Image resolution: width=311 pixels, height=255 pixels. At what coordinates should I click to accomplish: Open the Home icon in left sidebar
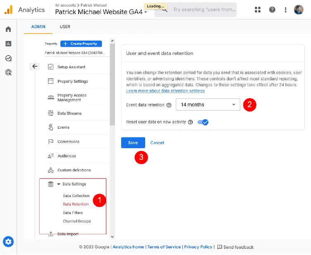pos(8,29)
